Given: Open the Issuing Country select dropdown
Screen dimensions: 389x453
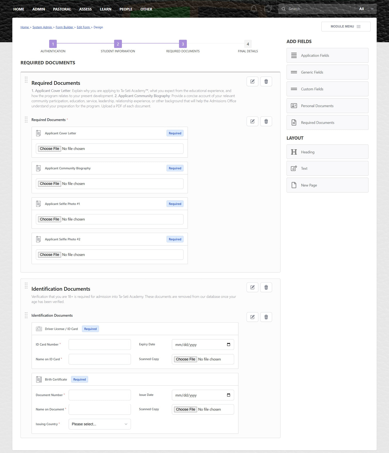Looking at the screenshot, I should [100, 424].
